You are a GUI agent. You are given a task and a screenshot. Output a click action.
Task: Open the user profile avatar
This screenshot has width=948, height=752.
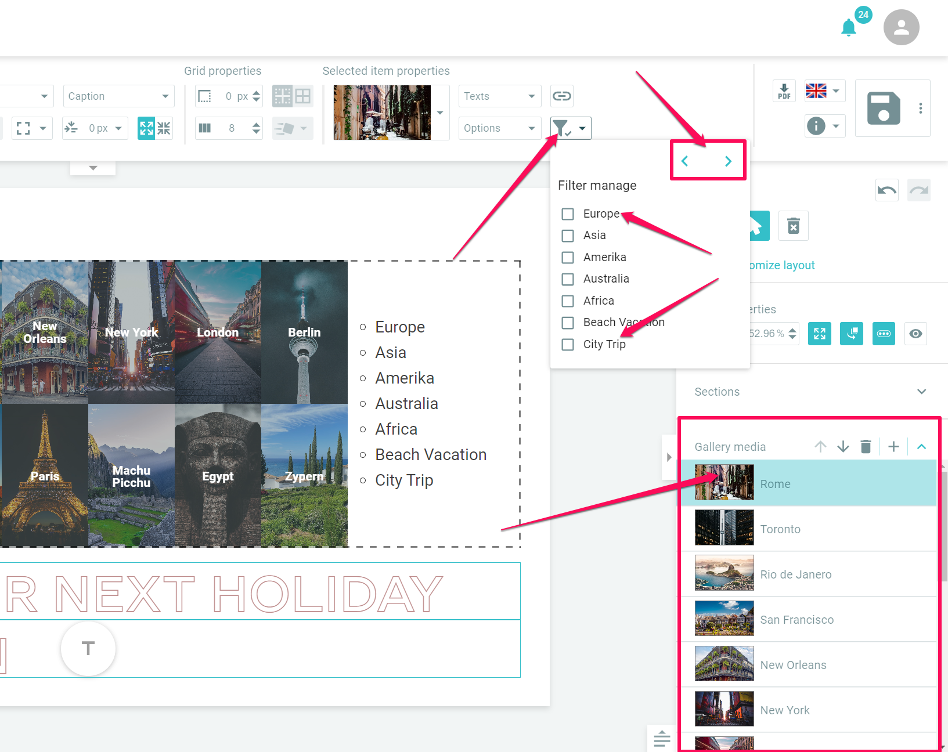point(901,27)
